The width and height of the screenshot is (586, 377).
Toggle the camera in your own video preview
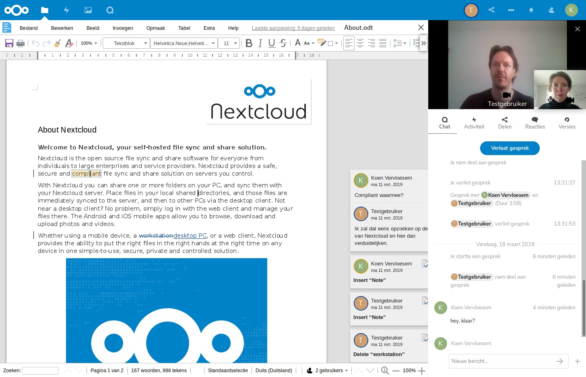pyautogui.click(x=570, y=99)
